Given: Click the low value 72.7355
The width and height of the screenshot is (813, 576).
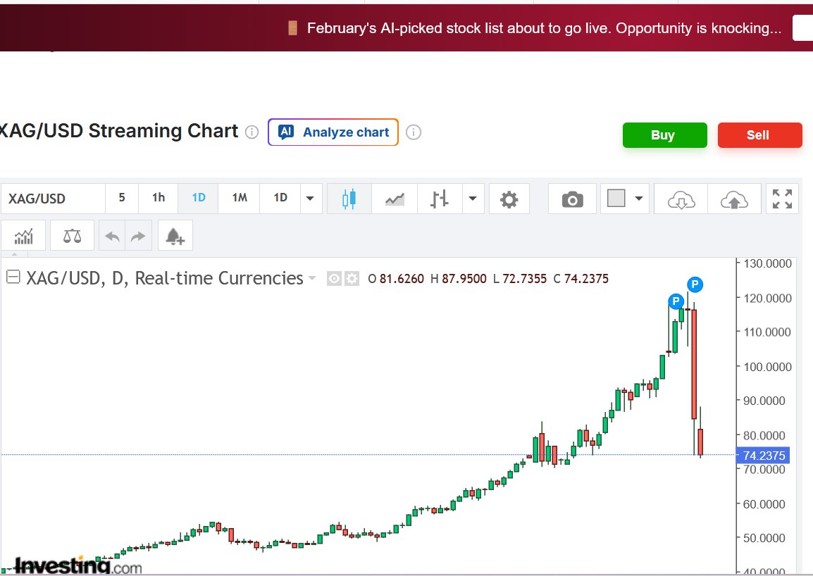Looking at the screenshot, I should [524, 279].
